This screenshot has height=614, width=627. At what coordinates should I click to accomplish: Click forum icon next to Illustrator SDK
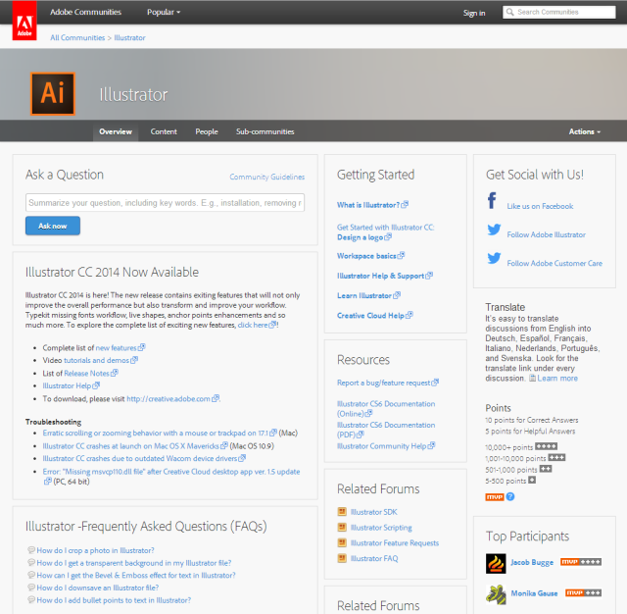[x=342, y=511]
